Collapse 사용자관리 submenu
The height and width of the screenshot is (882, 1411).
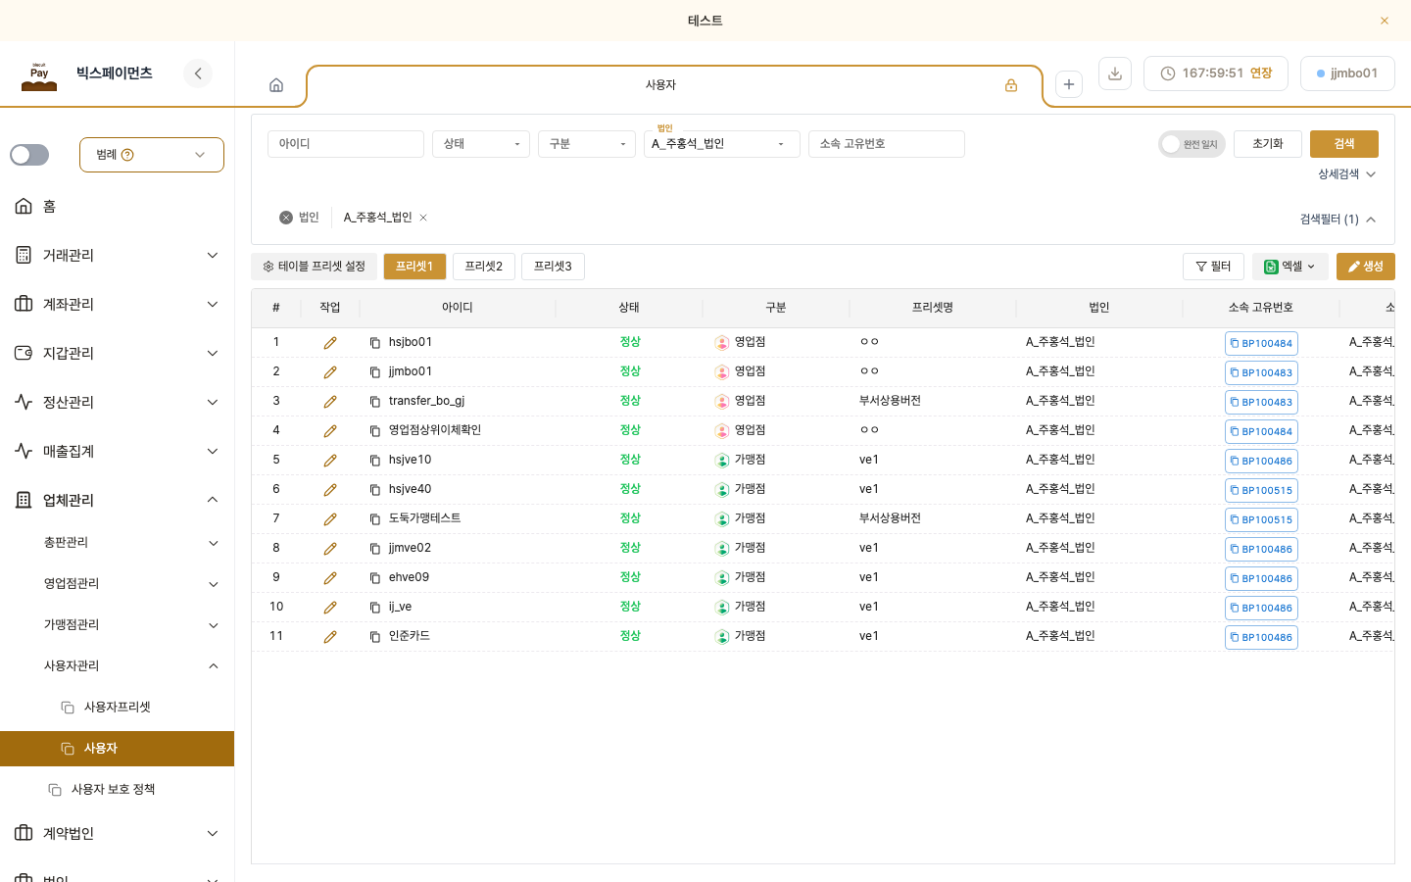point(118,665)
